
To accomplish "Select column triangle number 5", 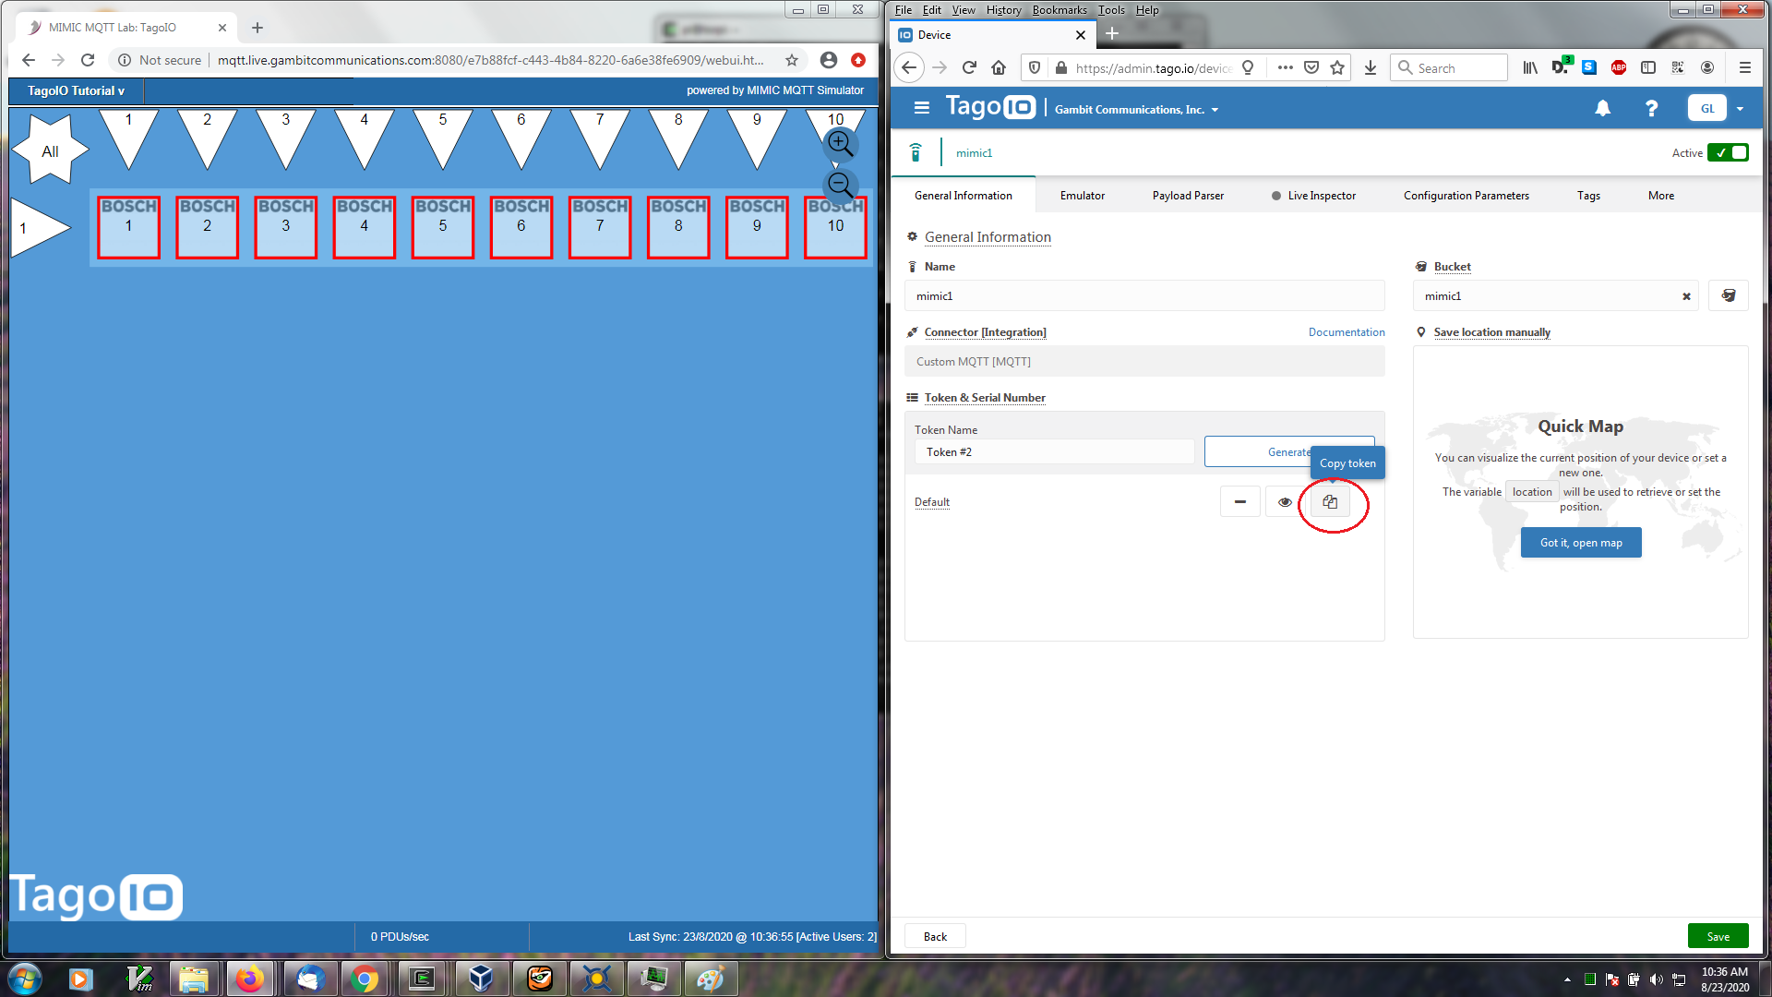I will 443,138.
